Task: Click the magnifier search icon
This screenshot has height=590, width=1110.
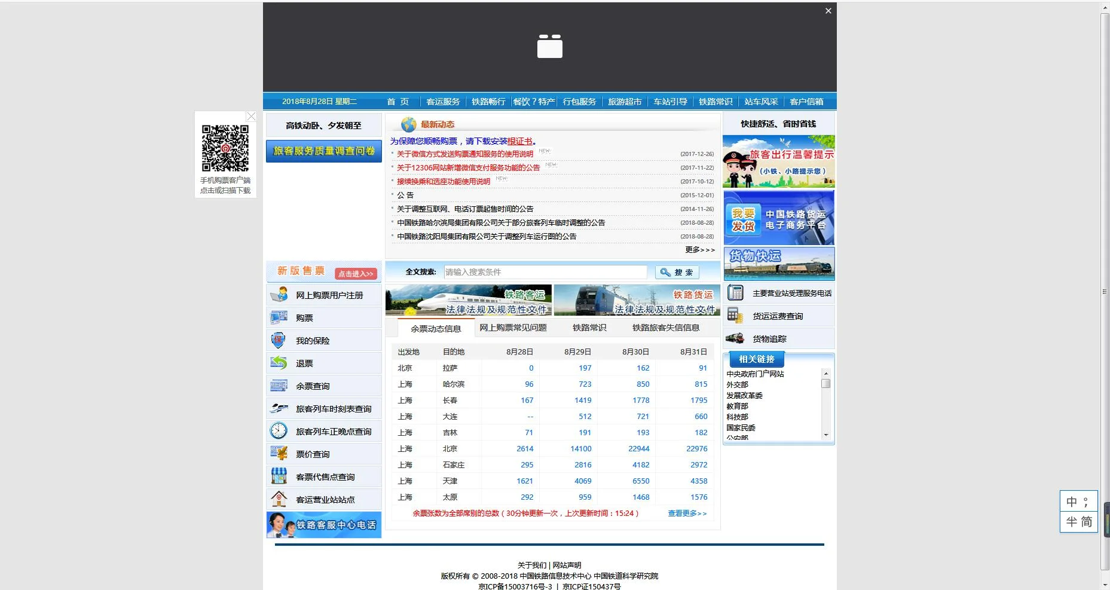Action: [665, 272]
